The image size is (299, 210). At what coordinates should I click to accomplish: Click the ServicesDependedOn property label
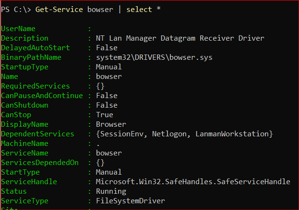tap(40, 163)
